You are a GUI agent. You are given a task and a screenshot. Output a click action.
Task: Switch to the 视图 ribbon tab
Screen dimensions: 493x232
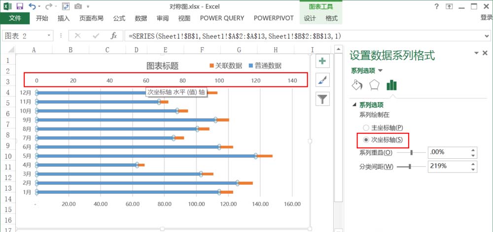pos(184,18)
